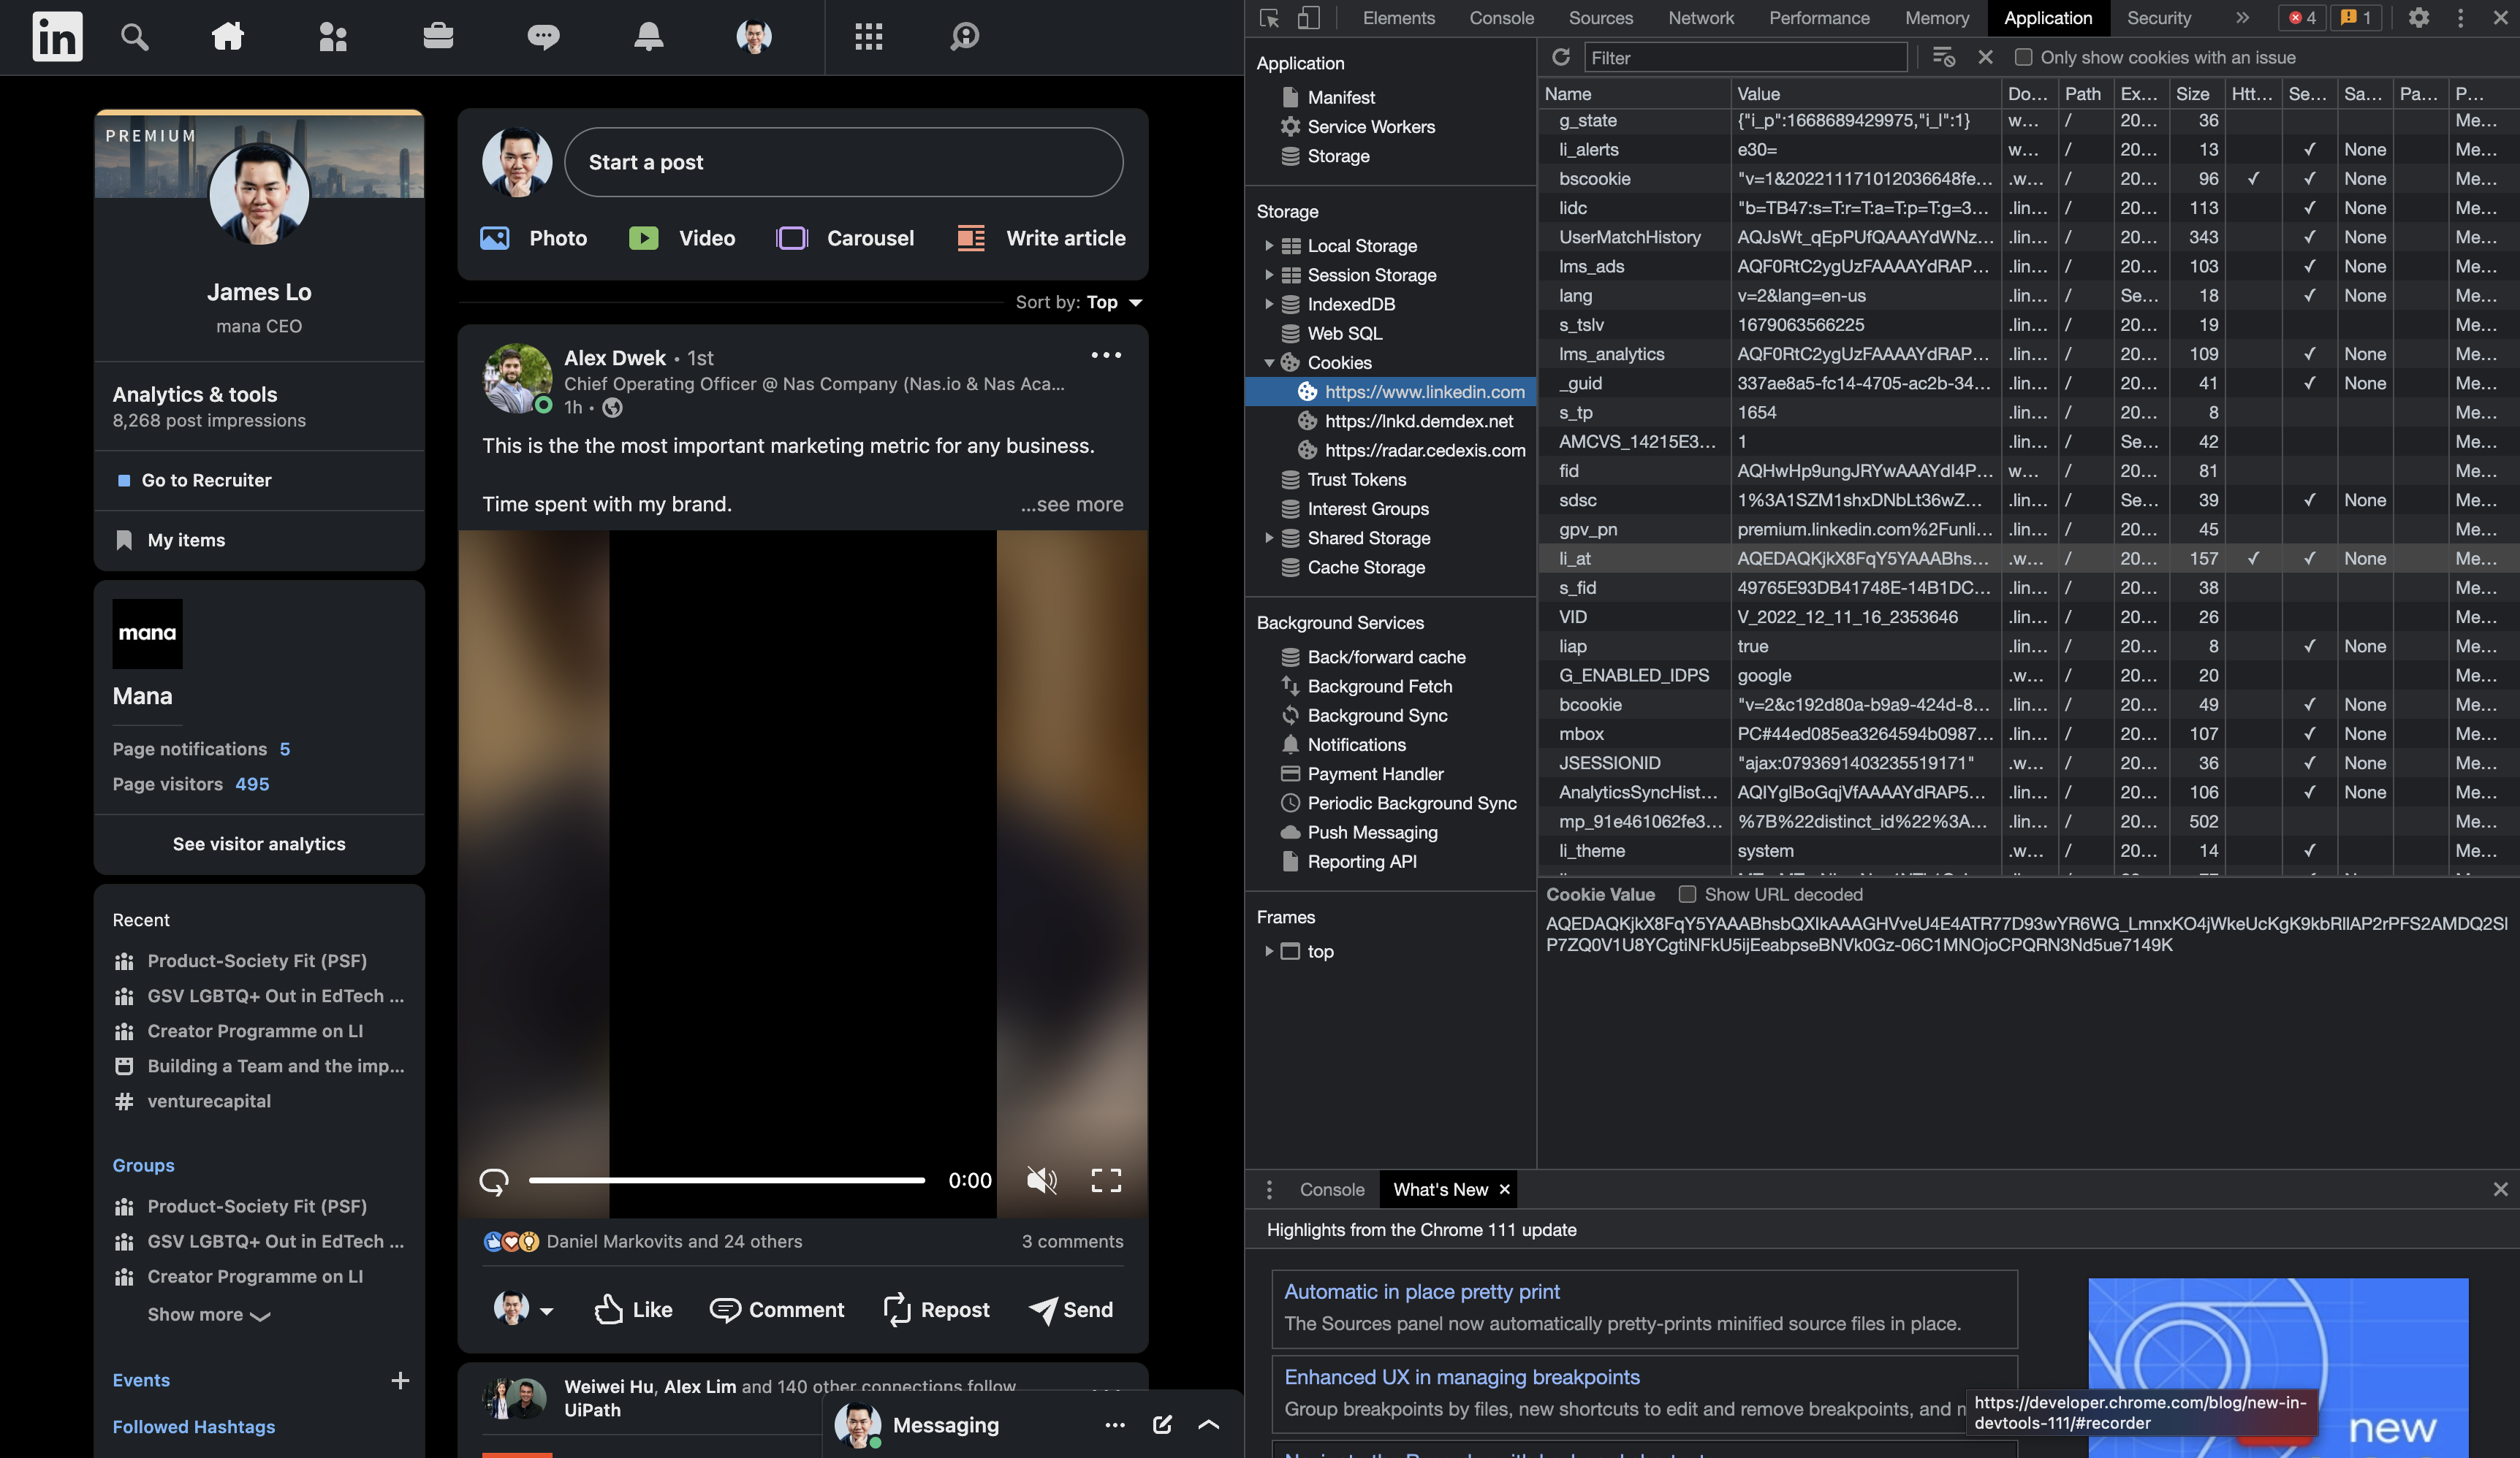
Task: Click the Start a post field
Action: pos(843,162)
